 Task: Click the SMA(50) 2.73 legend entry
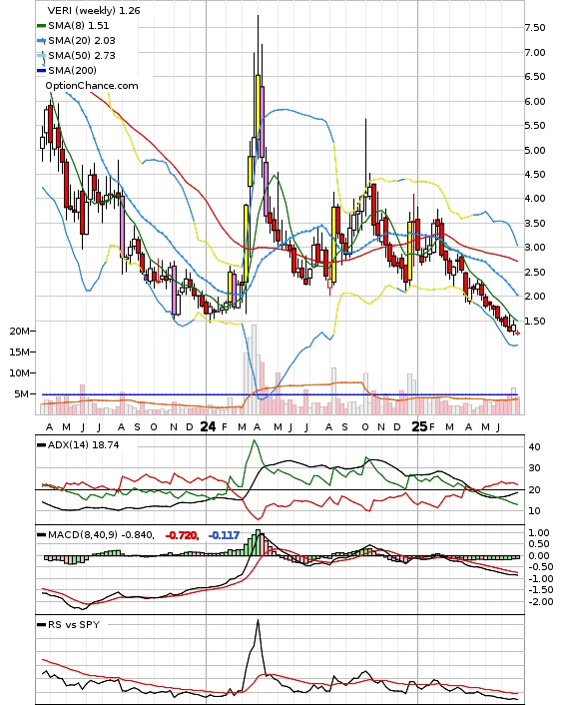(x=77, y=56)
